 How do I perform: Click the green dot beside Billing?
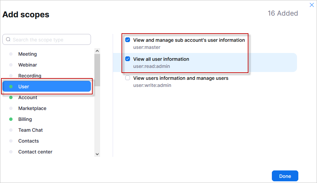tap(11, 119)
